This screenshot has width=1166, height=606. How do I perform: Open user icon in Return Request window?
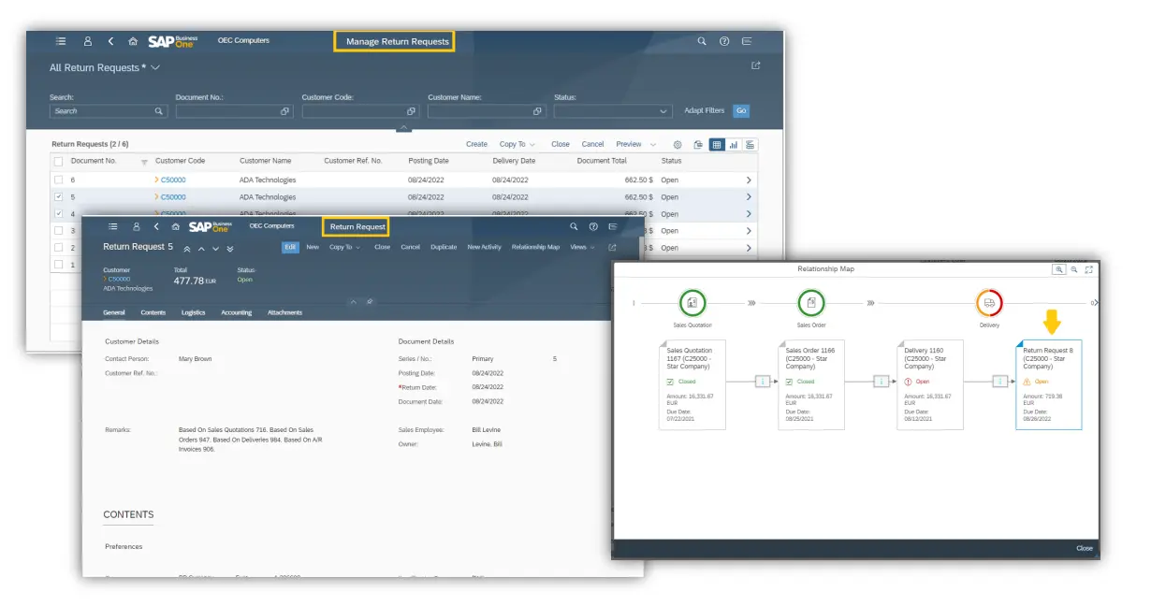(137, 226)
